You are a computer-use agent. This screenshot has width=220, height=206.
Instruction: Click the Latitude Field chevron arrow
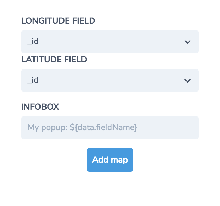click(x=188, y=81)
